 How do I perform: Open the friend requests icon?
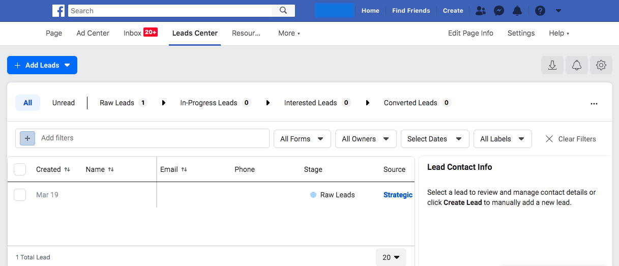480,11
